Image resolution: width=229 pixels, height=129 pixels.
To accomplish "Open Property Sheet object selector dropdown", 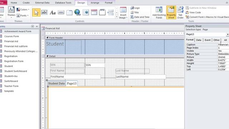I will point(228,34).
